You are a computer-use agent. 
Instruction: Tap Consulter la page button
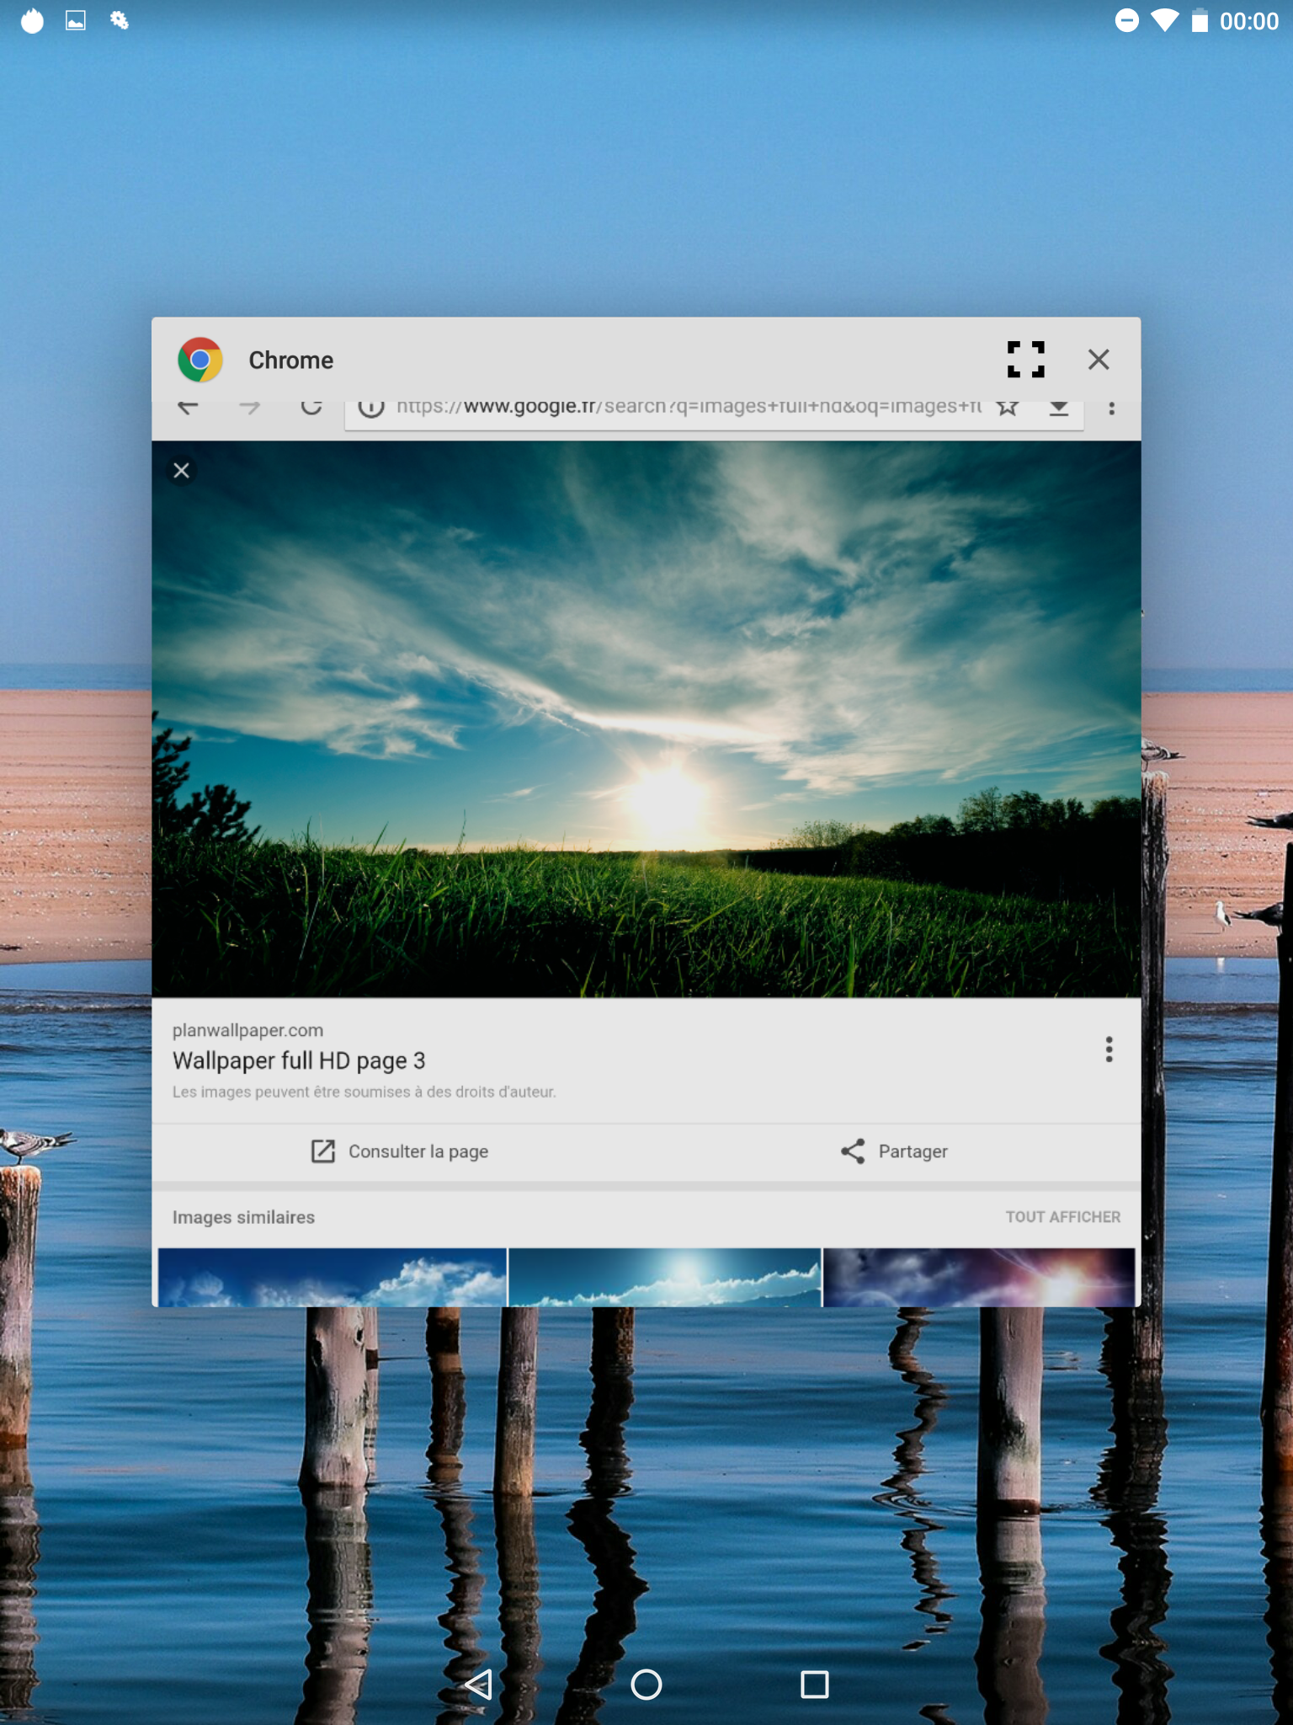click(399, 1151)
